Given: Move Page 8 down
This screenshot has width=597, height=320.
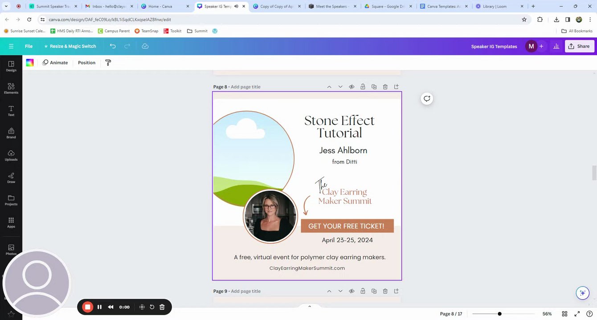Looking at the screenshot, I should 340,87.
